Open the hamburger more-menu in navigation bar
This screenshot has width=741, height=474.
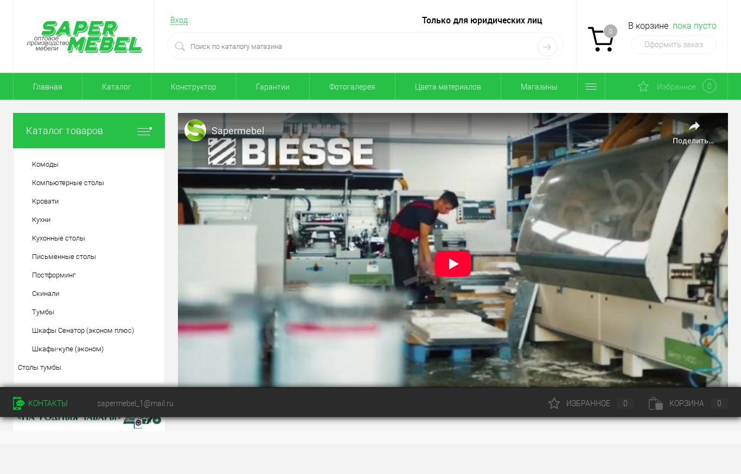(591, 87)
